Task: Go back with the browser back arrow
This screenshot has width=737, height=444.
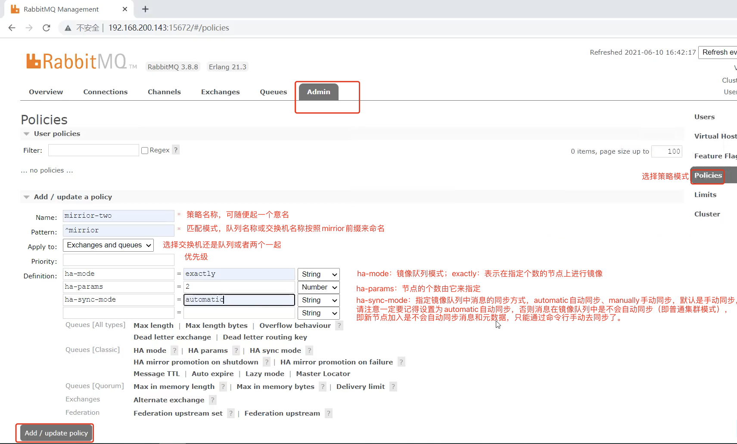Action: 12,28
